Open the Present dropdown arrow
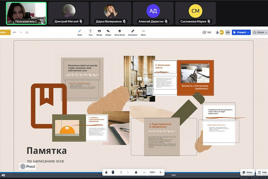268x179 pixels. click(248, 32)
